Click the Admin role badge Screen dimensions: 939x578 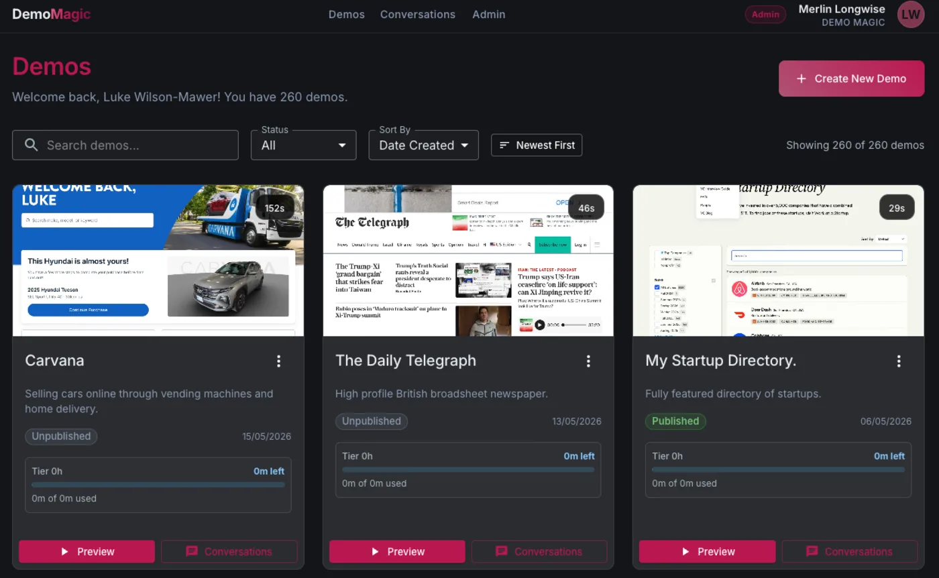coord(765,14)
